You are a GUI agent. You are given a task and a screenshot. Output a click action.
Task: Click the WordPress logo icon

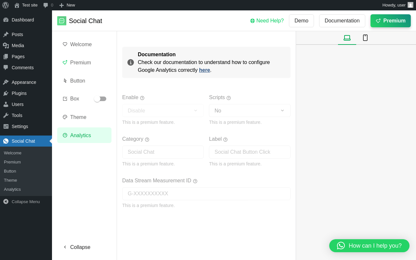(6, 5)
